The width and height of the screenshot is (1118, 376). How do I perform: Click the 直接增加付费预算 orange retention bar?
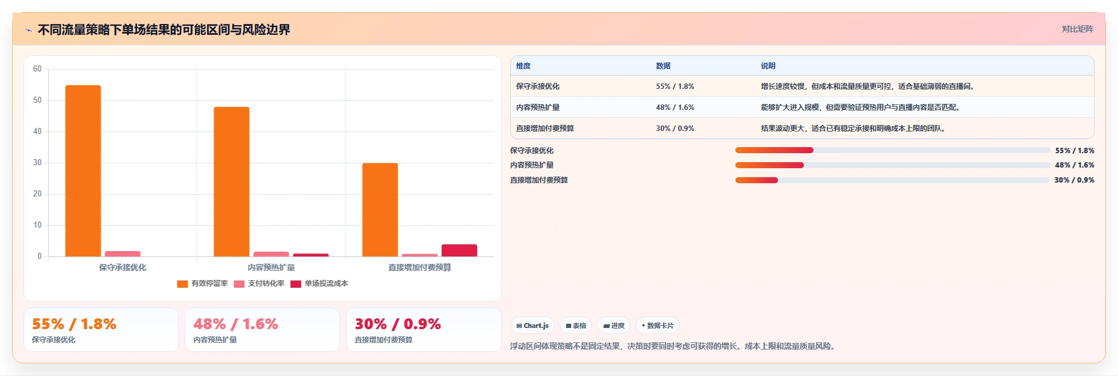tap(380, 210)
